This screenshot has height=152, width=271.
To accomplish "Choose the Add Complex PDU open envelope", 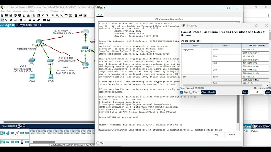I will click(49, 20).
